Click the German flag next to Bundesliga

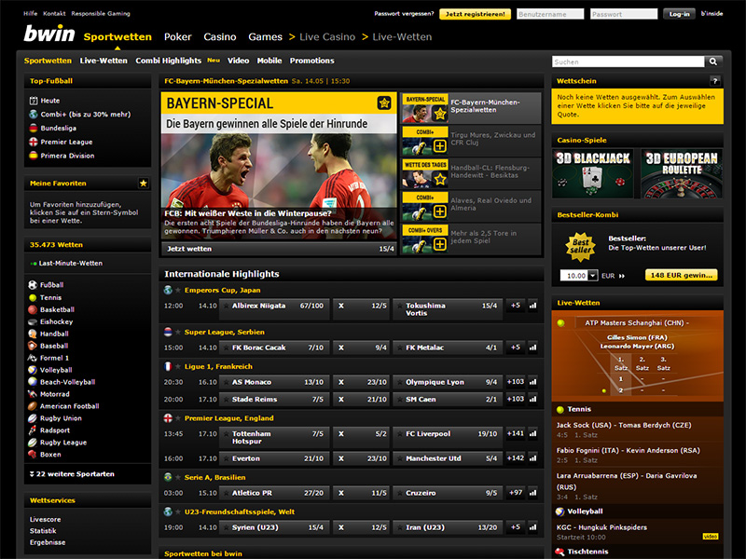(x=34, y=128)
